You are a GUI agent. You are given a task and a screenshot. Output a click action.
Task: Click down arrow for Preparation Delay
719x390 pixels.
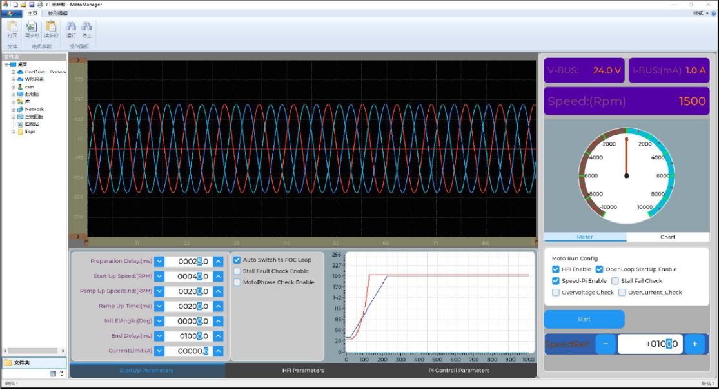pyautogui.click(x=159, y=262)
